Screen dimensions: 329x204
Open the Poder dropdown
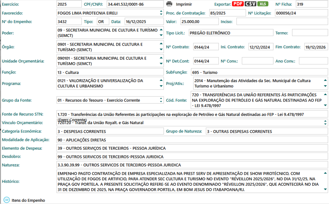tap(161, 33)
